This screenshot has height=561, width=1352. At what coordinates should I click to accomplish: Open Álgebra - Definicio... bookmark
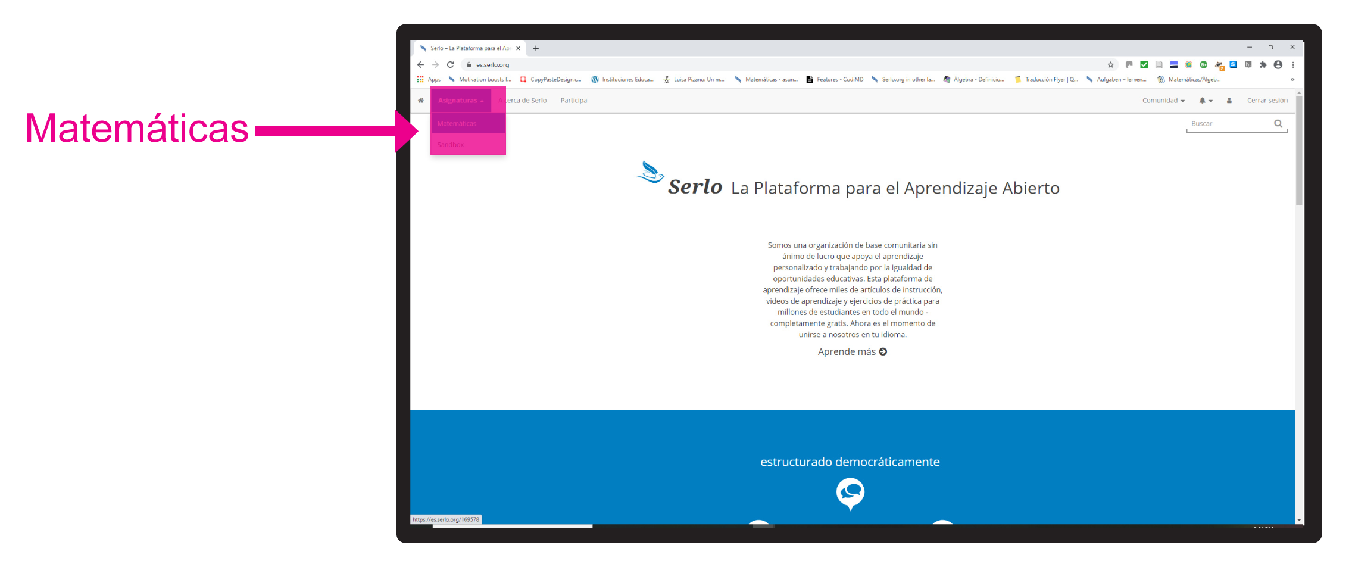click(x=974, y=79)
